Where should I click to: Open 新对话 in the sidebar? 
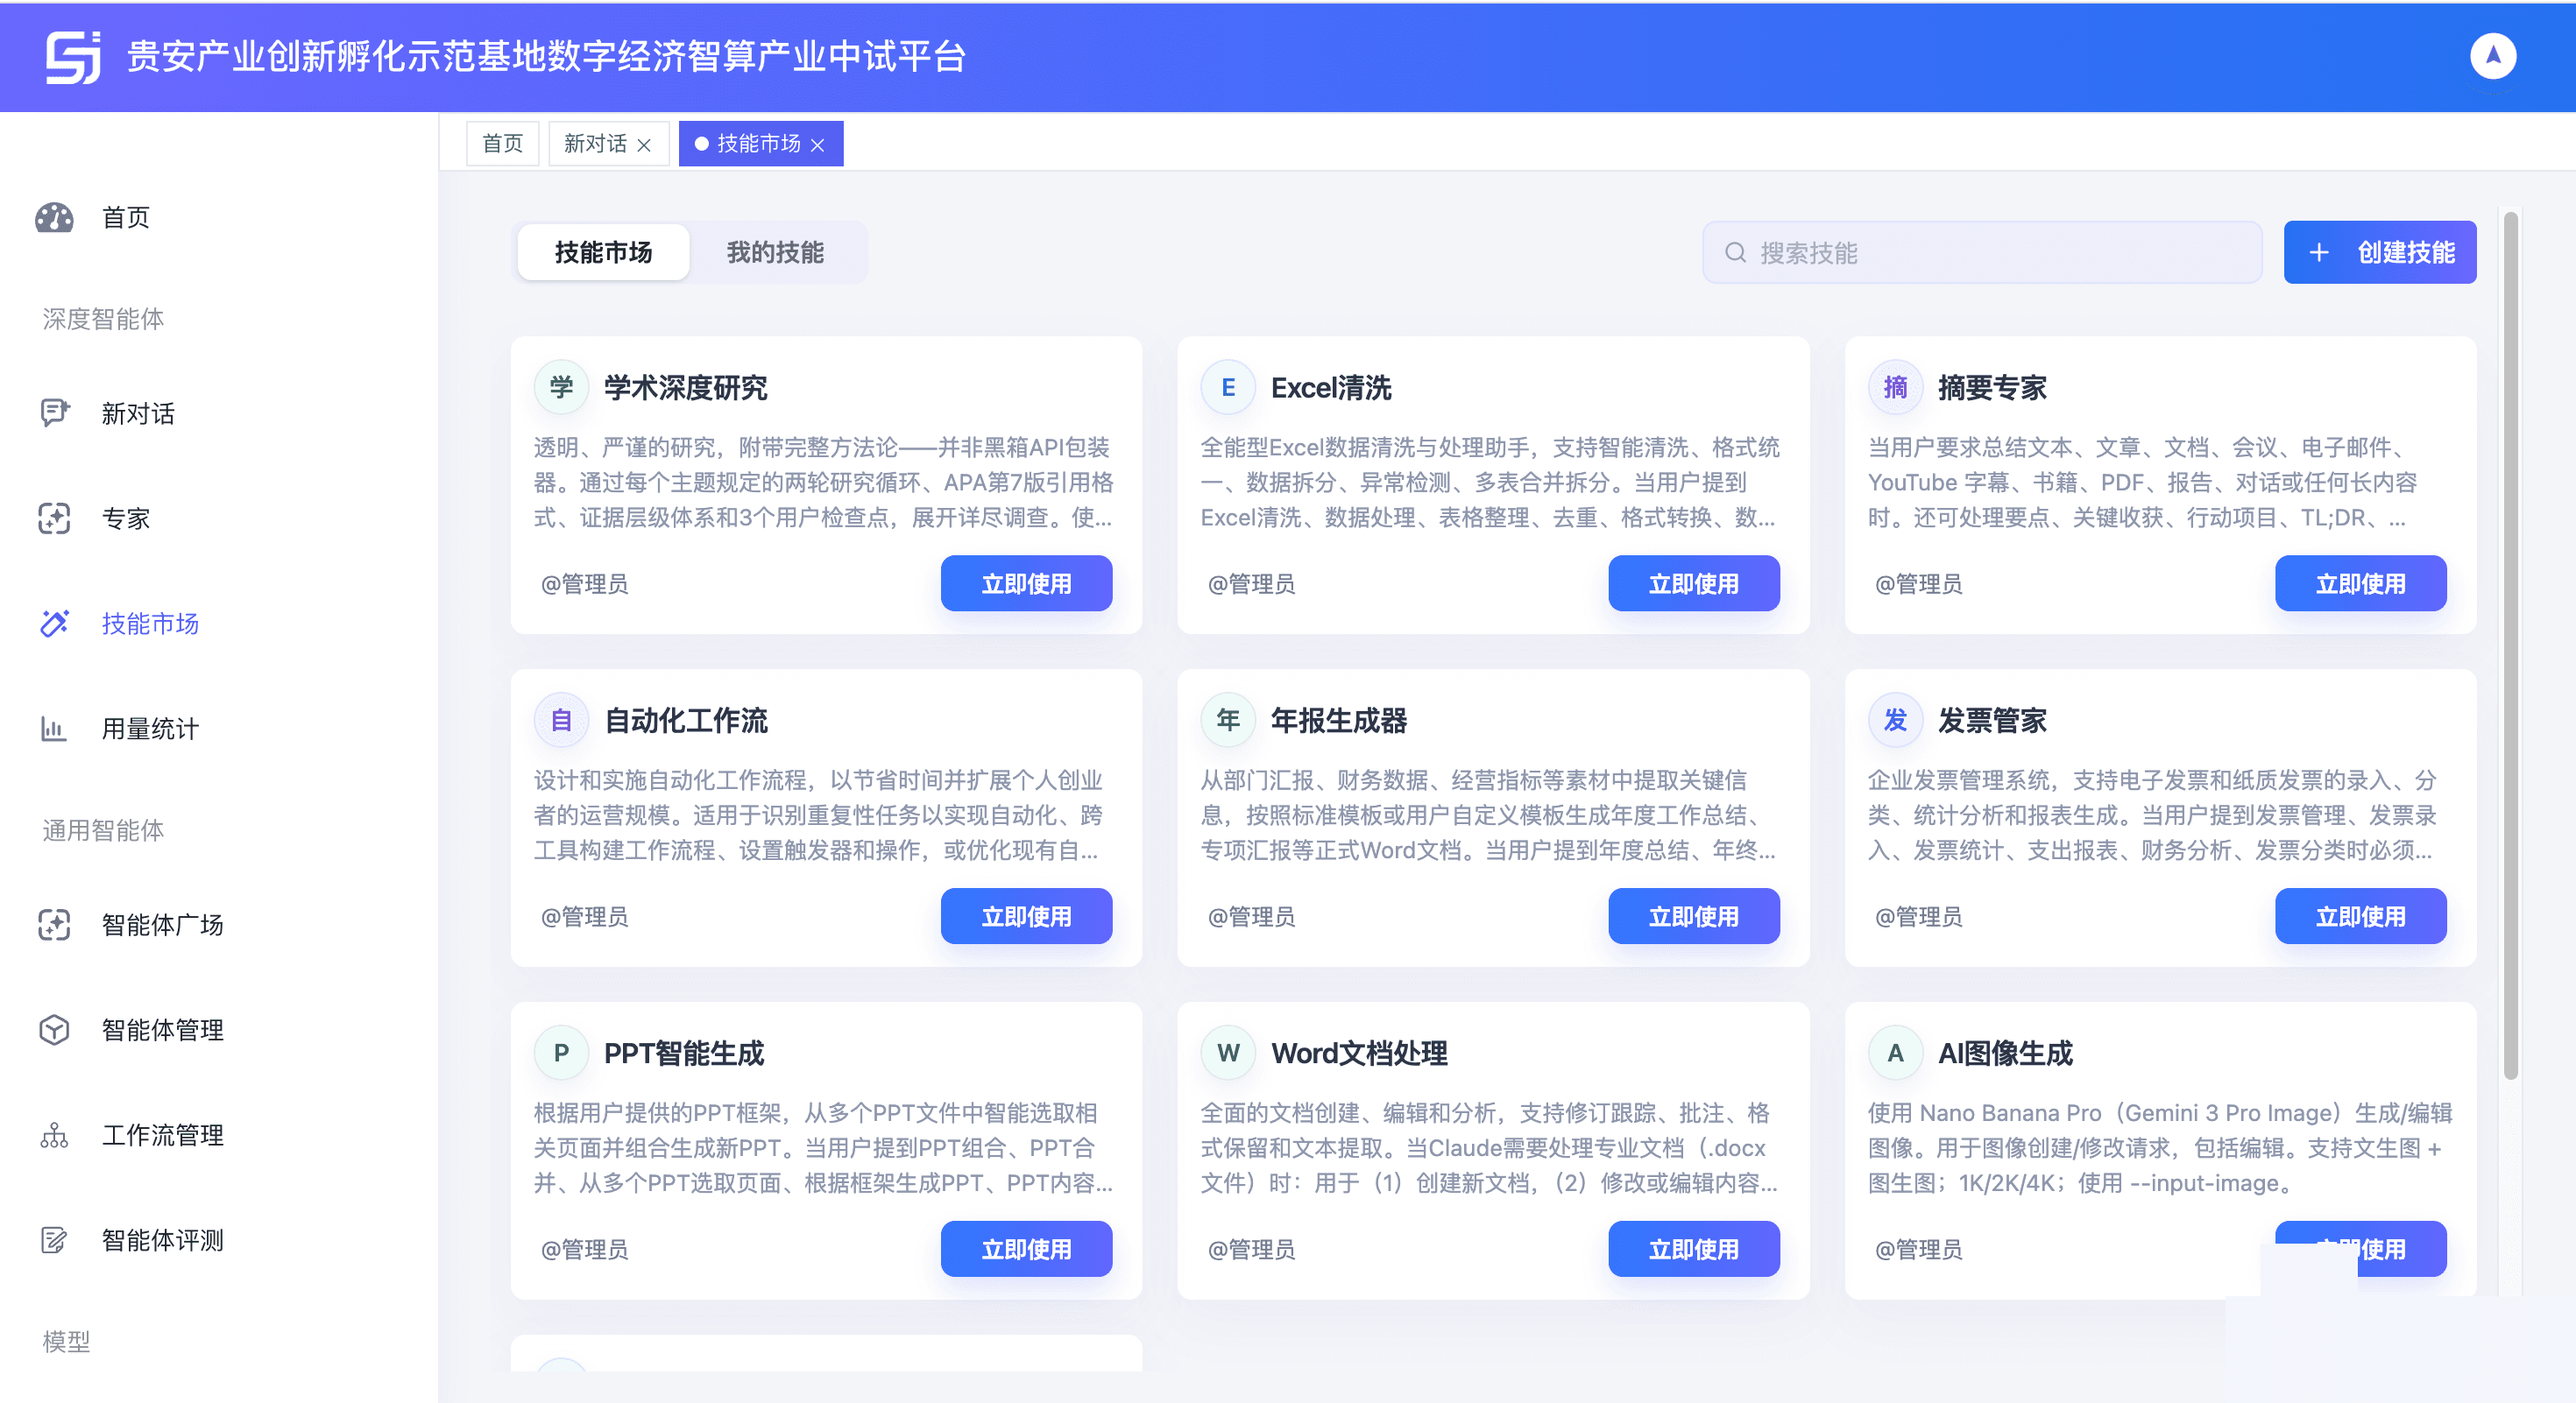coord(138,412)
